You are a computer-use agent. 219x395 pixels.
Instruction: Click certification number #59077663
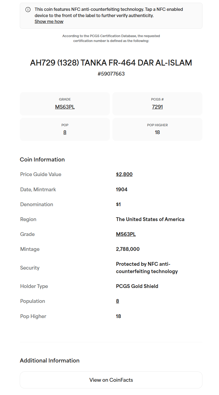[111, 74]
